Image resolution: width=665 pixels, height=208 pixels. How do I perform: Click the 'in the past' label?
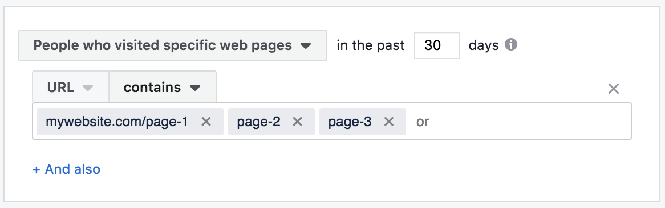pos(371,45)
